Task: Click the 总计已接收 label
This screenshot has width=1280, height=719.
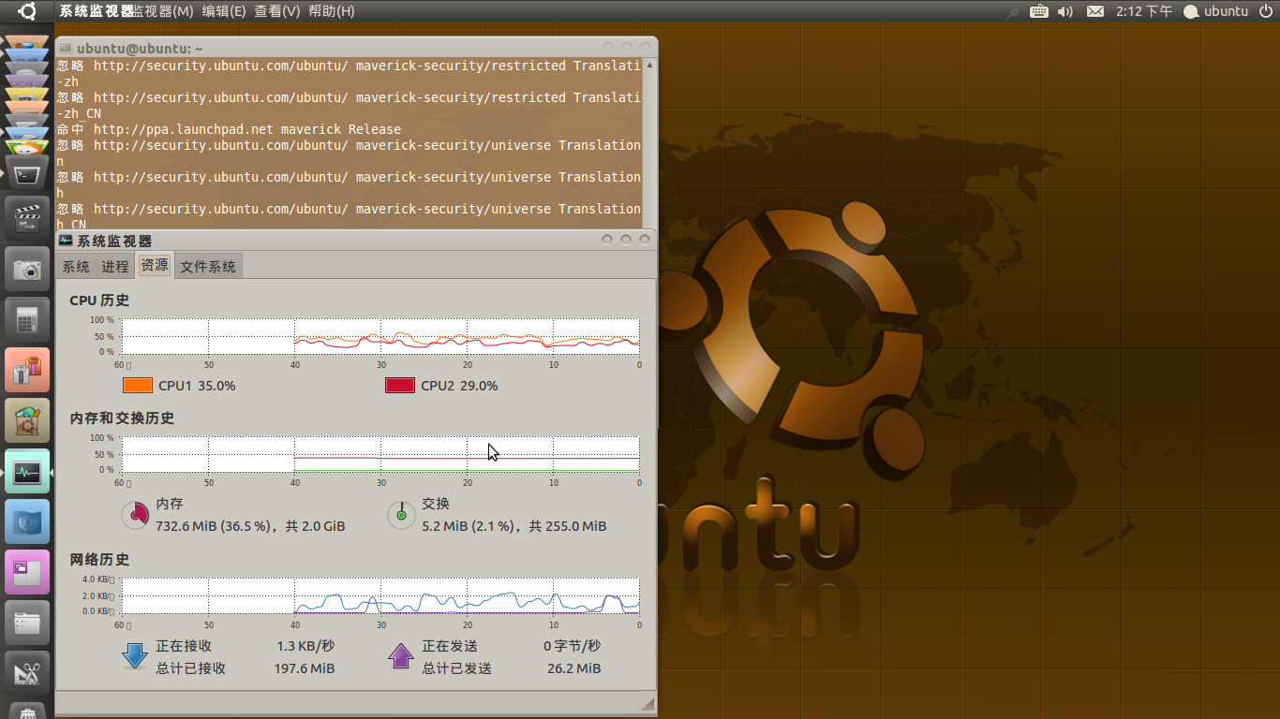Action: coord(191,668)
